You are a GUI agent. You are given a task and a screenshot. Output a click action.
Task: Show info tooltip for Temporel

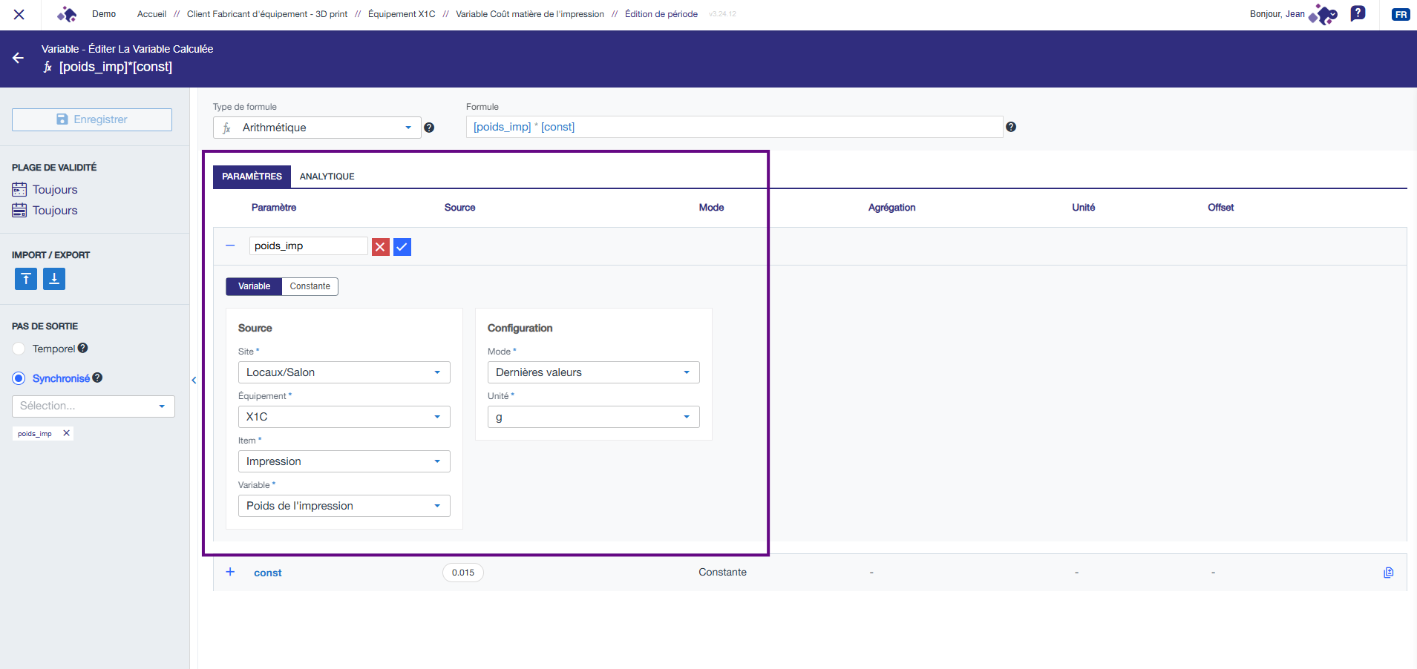[x=83, y=348]
